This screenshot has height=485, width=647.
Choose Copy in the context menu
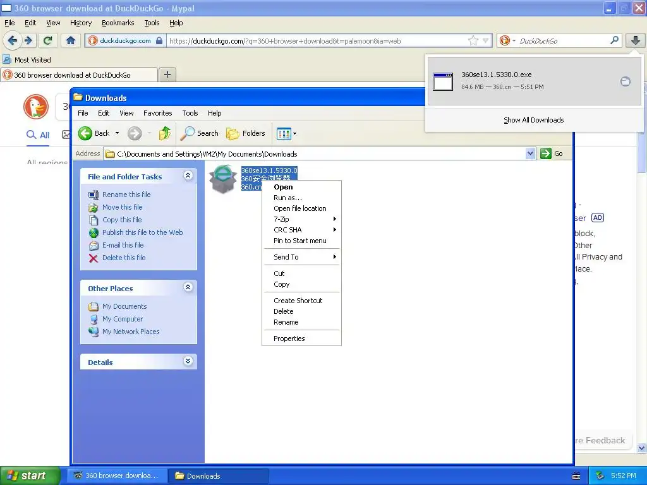point(301,284)
